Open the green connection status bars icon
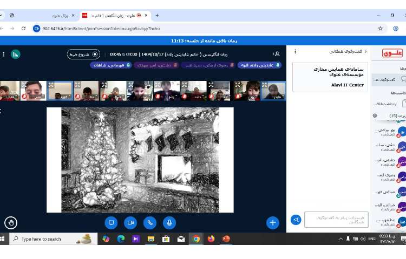This screenshot has height=259, width=406. click(16, 54)
